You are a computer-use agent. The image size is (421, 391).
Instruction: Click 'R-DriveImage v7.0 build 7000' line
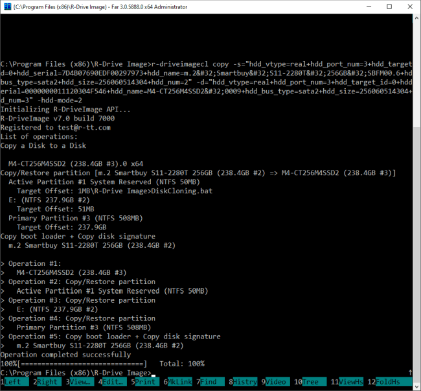pyautogui.click(x=58, y=118)
